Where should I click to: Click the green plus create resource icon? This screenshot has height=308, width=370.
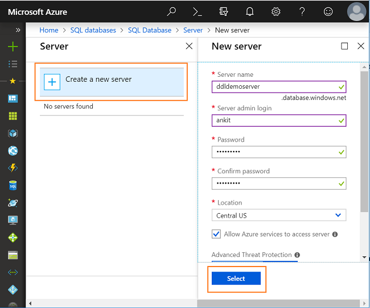click(x=13, y=47)
